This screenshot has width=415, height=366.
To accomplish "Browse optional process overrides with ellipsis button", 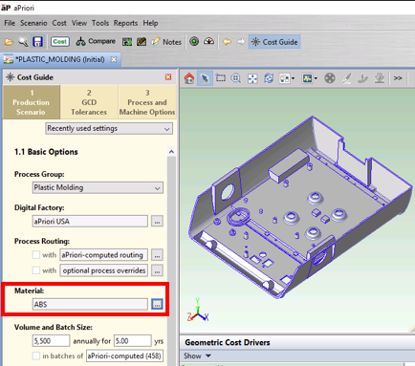I will pyautogui.click(x=157, y=270).
